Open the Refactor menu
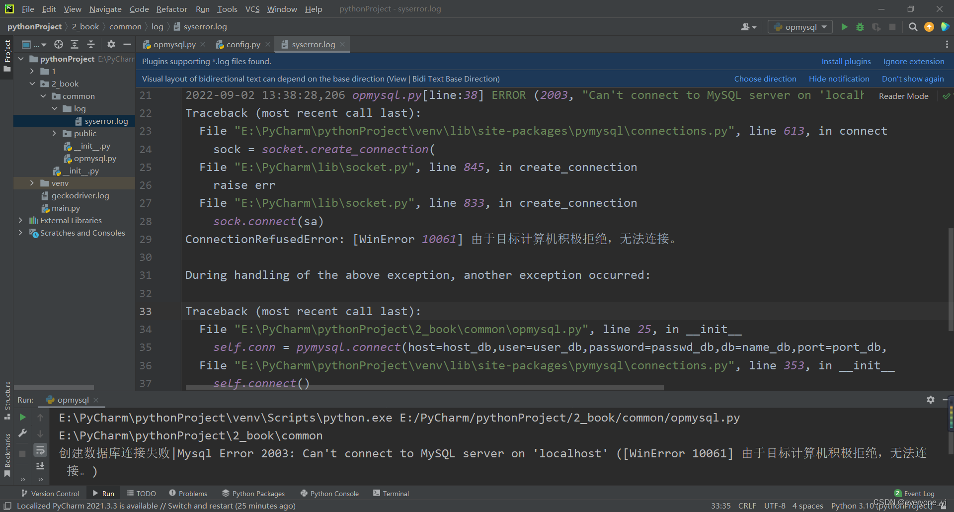Viewport: 954px width, 512px height. pos(171,9)
